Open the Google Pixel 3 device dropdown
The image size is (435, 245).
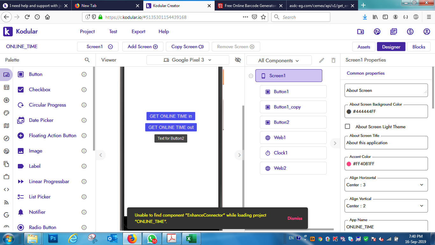click(188, 60)
